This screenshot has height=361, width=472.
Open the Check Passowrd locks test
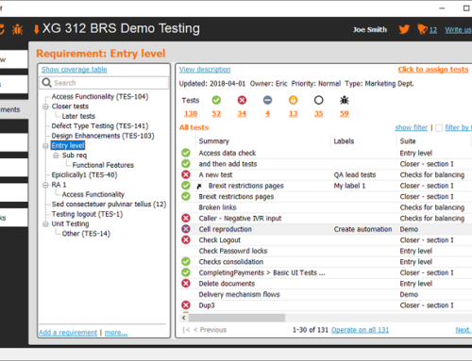pyautogui.click(x=233, y=251)
